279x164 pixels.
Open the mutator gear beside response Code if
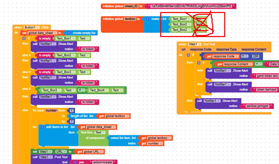188,55
